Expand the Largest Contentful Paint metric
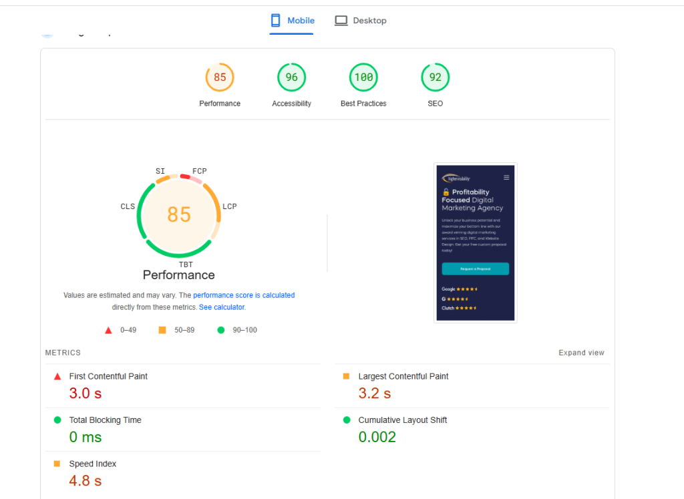The image size is (684, 499). 403,377
